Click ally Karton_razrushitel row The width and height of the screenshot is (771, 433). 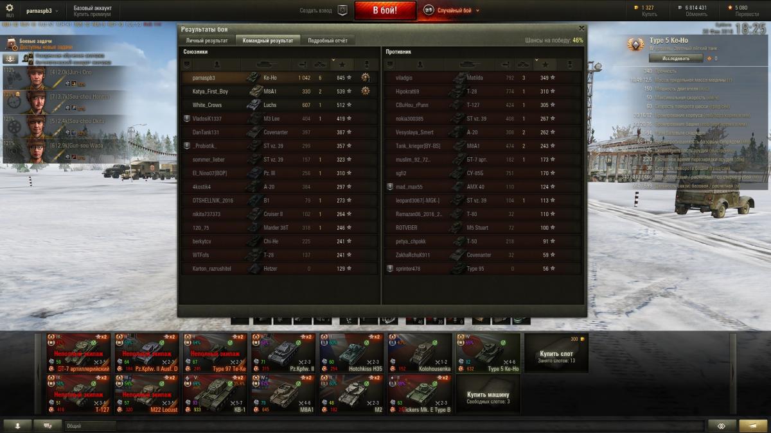[x=279, y=269]
